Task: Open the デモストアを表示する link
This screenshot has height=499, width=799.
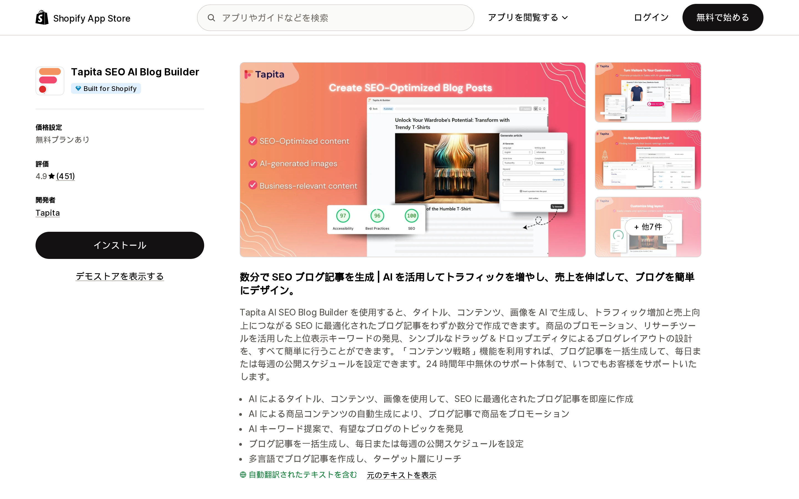Action: 120,276
